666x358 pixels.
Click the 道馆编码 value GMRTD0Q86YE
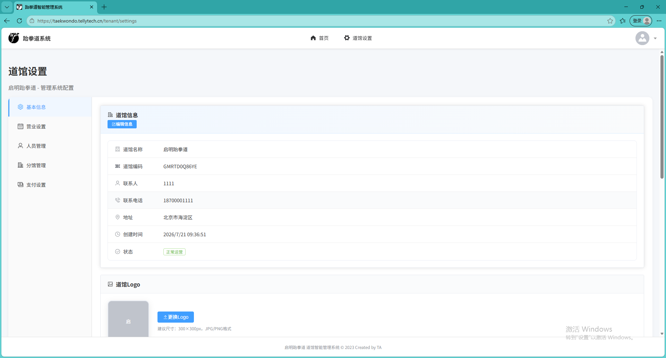click(180, 167)
